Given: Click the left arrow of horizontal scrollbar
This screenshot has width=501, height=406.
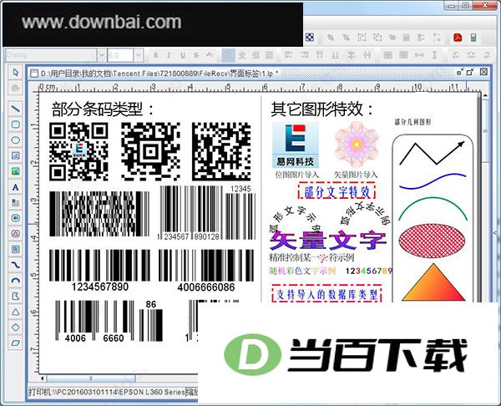Looking at the screenshot, I should 43,378.
